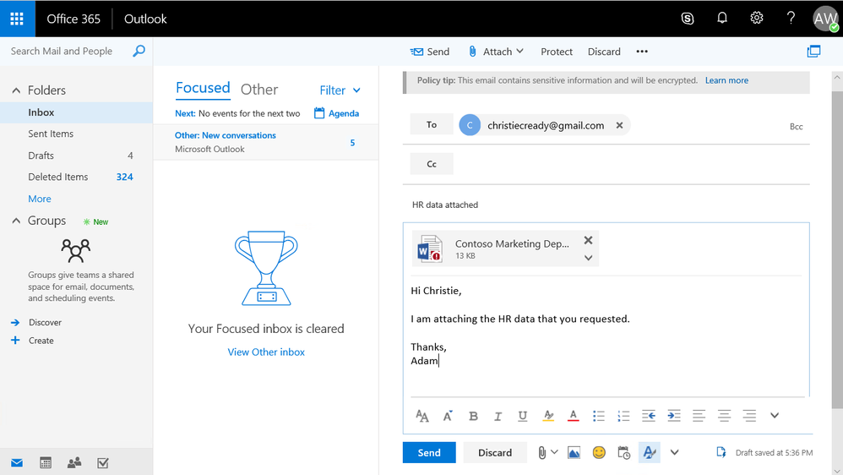Switch to the Focused tab
843x475 pixels.
click(203, 88)
